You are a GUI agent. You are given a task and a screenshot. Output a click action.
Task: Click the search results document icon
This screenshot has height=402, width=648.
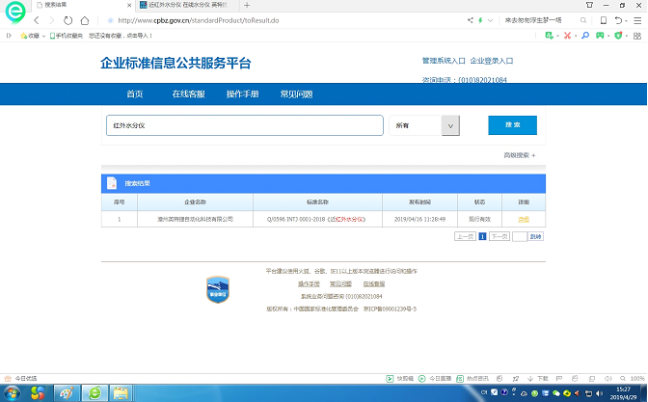pyautogui.click(x=113, y=183)
